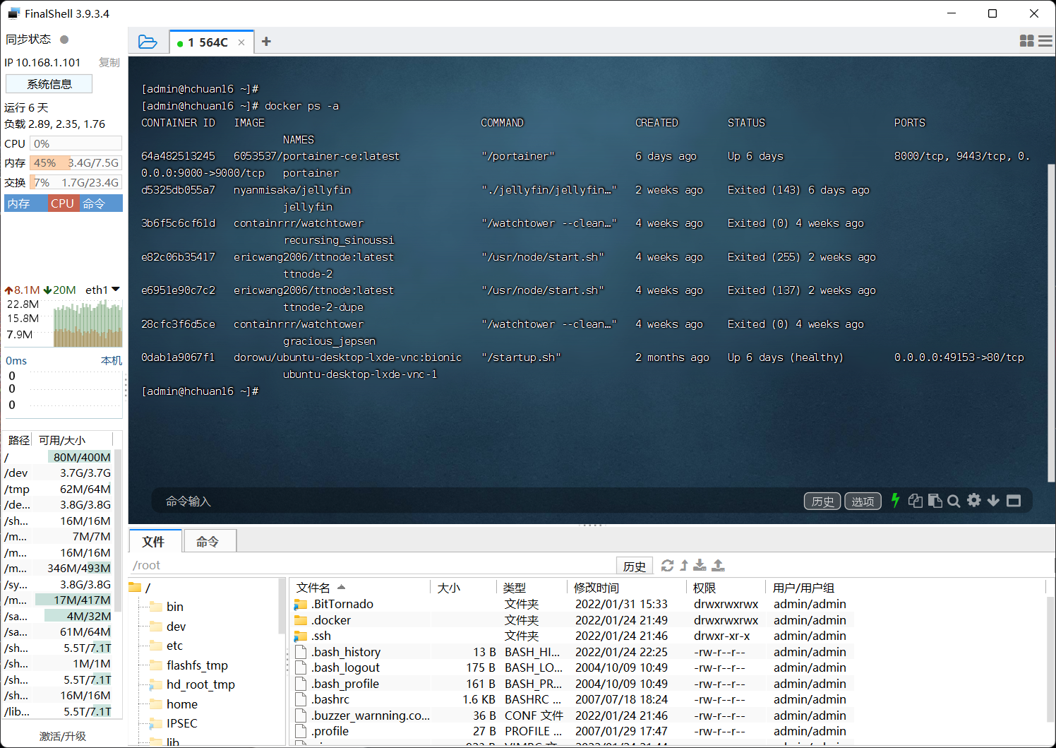This screenshot has width=1056, height=748.
Task: Select home folder in tree
Action: click(x=174, y=704)
